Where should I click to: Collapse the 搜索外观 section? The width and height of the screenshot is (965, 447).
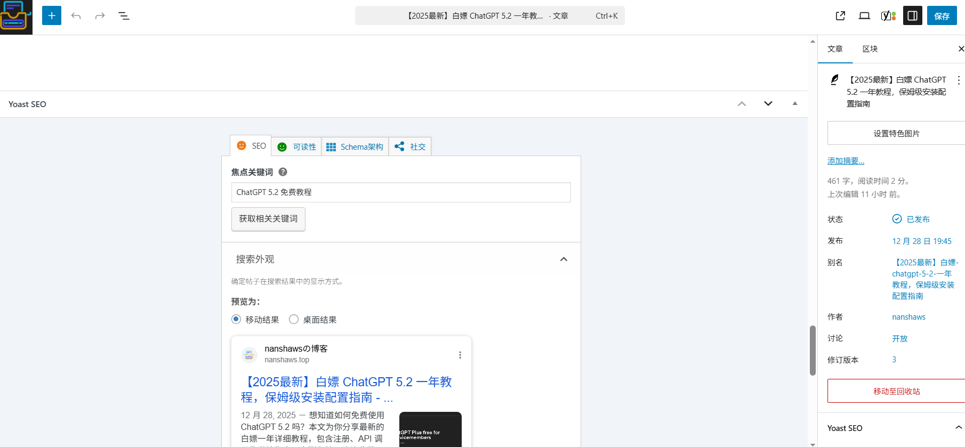pos(564,259)
